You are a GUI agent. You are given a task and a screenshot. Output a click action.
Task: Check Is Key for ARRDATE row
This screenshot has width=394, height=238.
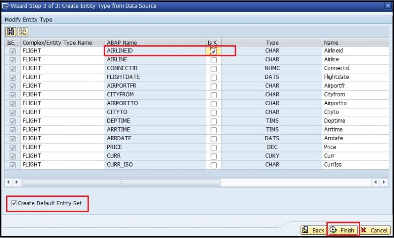(213, 139)
